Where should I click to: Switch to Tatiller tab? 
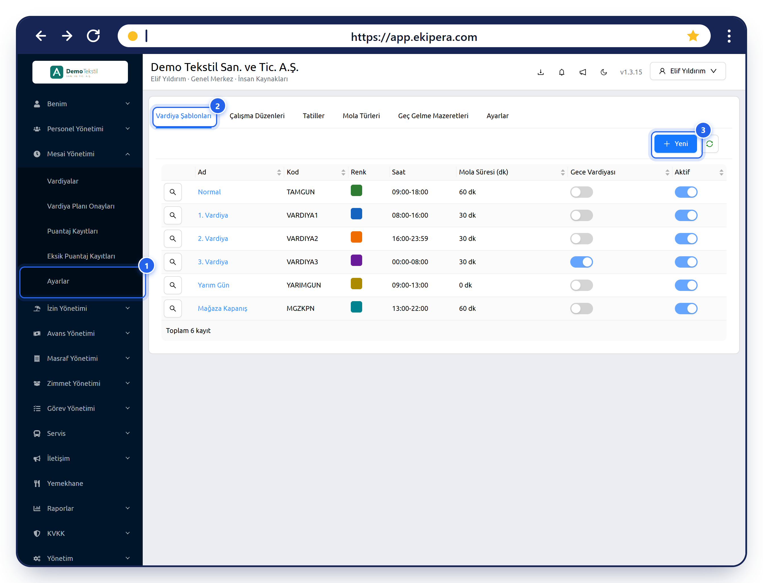point(314,116)
